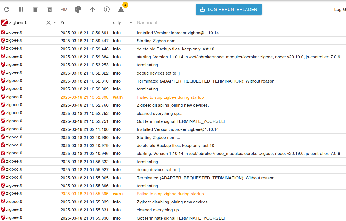This screenshot has height=221, width=346.
Task: Click 'delete old Backup files' row at 21:10:59.446
Action: click(173, 49)
